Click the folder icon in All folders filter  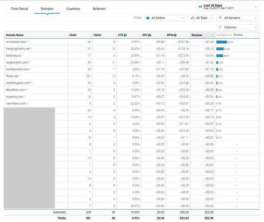click(148, 18)
